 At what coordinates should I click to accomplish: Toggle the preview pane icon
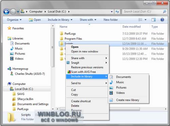pos(154,20)
